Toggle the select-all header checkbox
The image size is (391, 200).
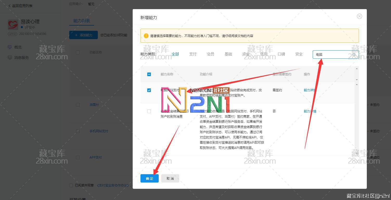click(149, 74)
